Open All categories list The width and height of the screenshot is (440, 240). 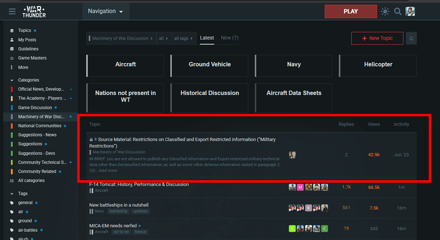coord(31,181)
